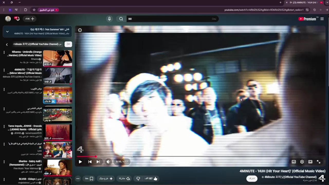Open options for Mirror Mirror video
Screen dimensions: 329x185
(4, 70)
